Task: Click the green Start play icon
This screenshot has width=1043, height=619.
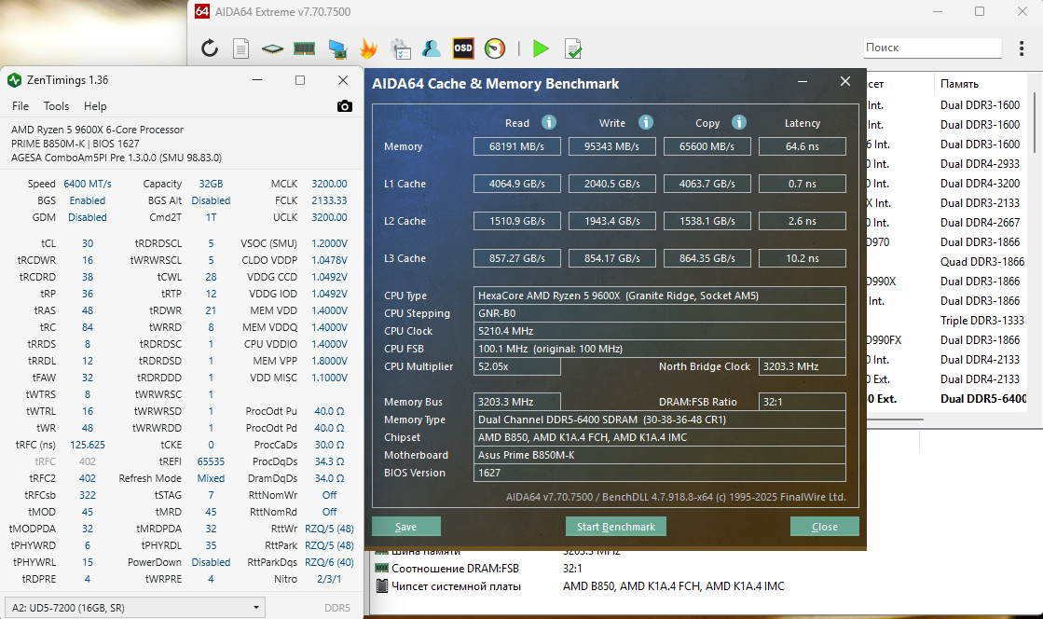Action: (x=541, y=48)
